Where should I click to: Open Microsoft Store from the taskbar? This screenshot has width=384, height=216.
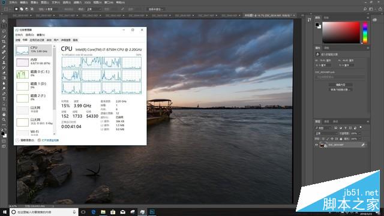click(x=113, y=212)
